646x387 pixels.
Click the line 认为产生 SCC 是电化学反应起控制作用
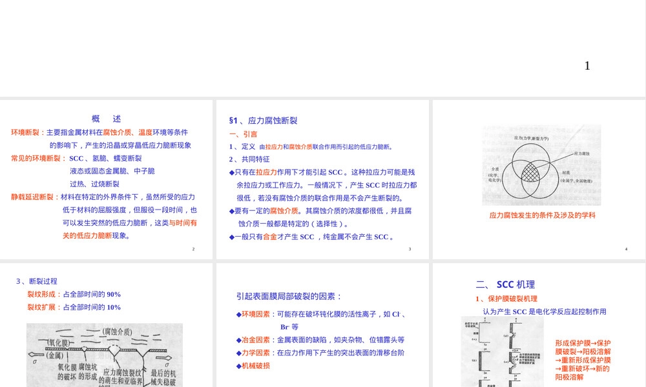[544, 312]
